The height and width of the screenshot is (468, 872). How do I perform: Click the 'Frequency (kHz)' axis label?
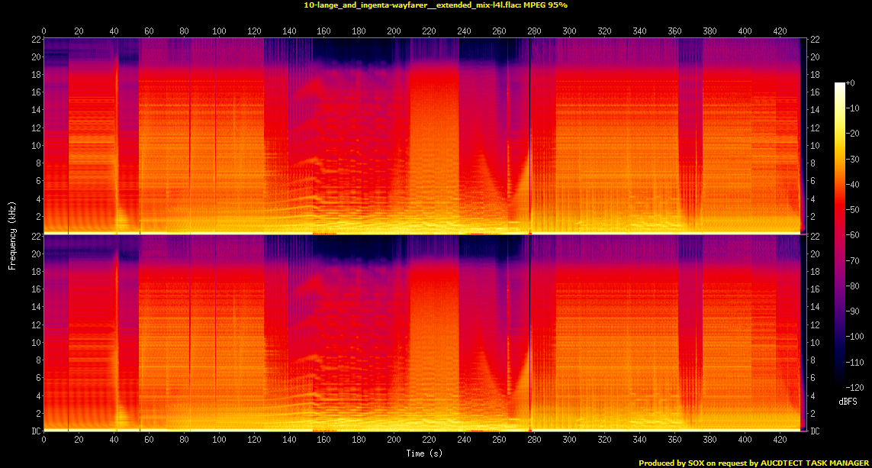pyautogui.click(x=11, y=236)
